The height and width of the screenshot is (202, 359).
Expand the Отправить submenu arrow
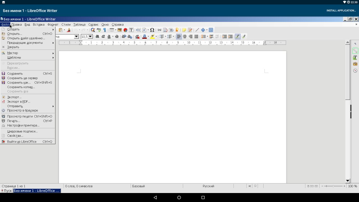[x=53, y=106]
